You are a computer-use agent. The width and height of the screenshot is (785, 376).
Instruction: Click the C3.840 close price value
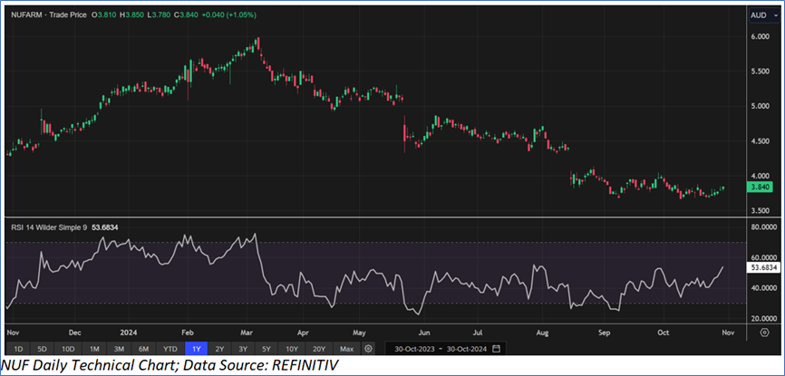(188, 15)
